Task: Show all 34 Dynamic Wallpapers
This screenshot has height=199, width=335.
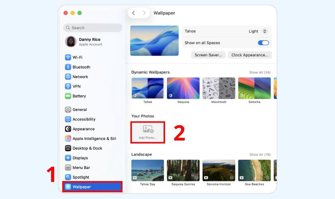Action: point(260,72)
